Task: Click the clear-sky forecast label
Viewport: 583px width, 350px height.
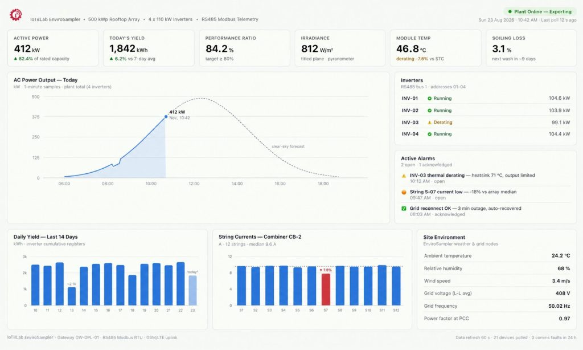Action: point(288,146)
